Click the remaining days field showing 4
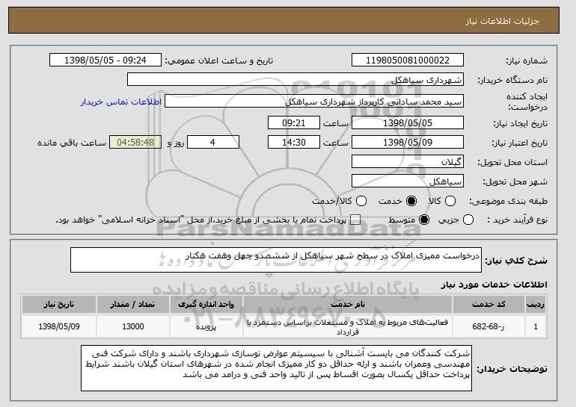This screenshot has height=407, width=576. (x=213, y=143)
